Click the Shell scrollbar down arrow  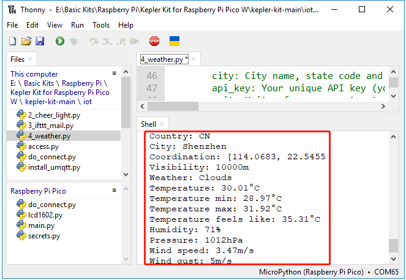[393, 259]
